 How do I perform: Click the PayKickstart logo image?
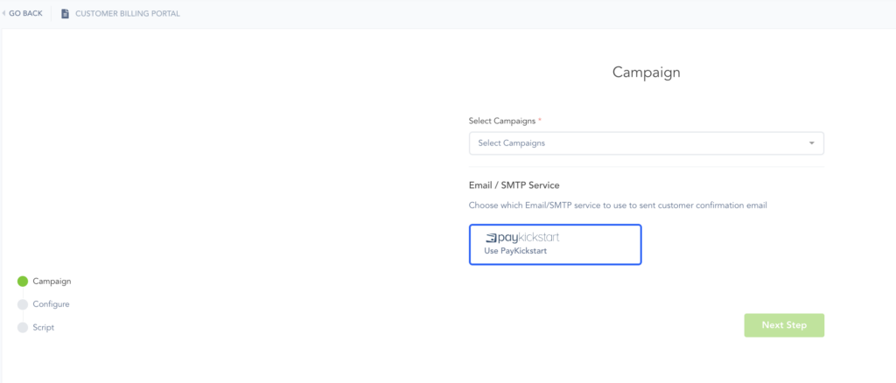[535, 238]
